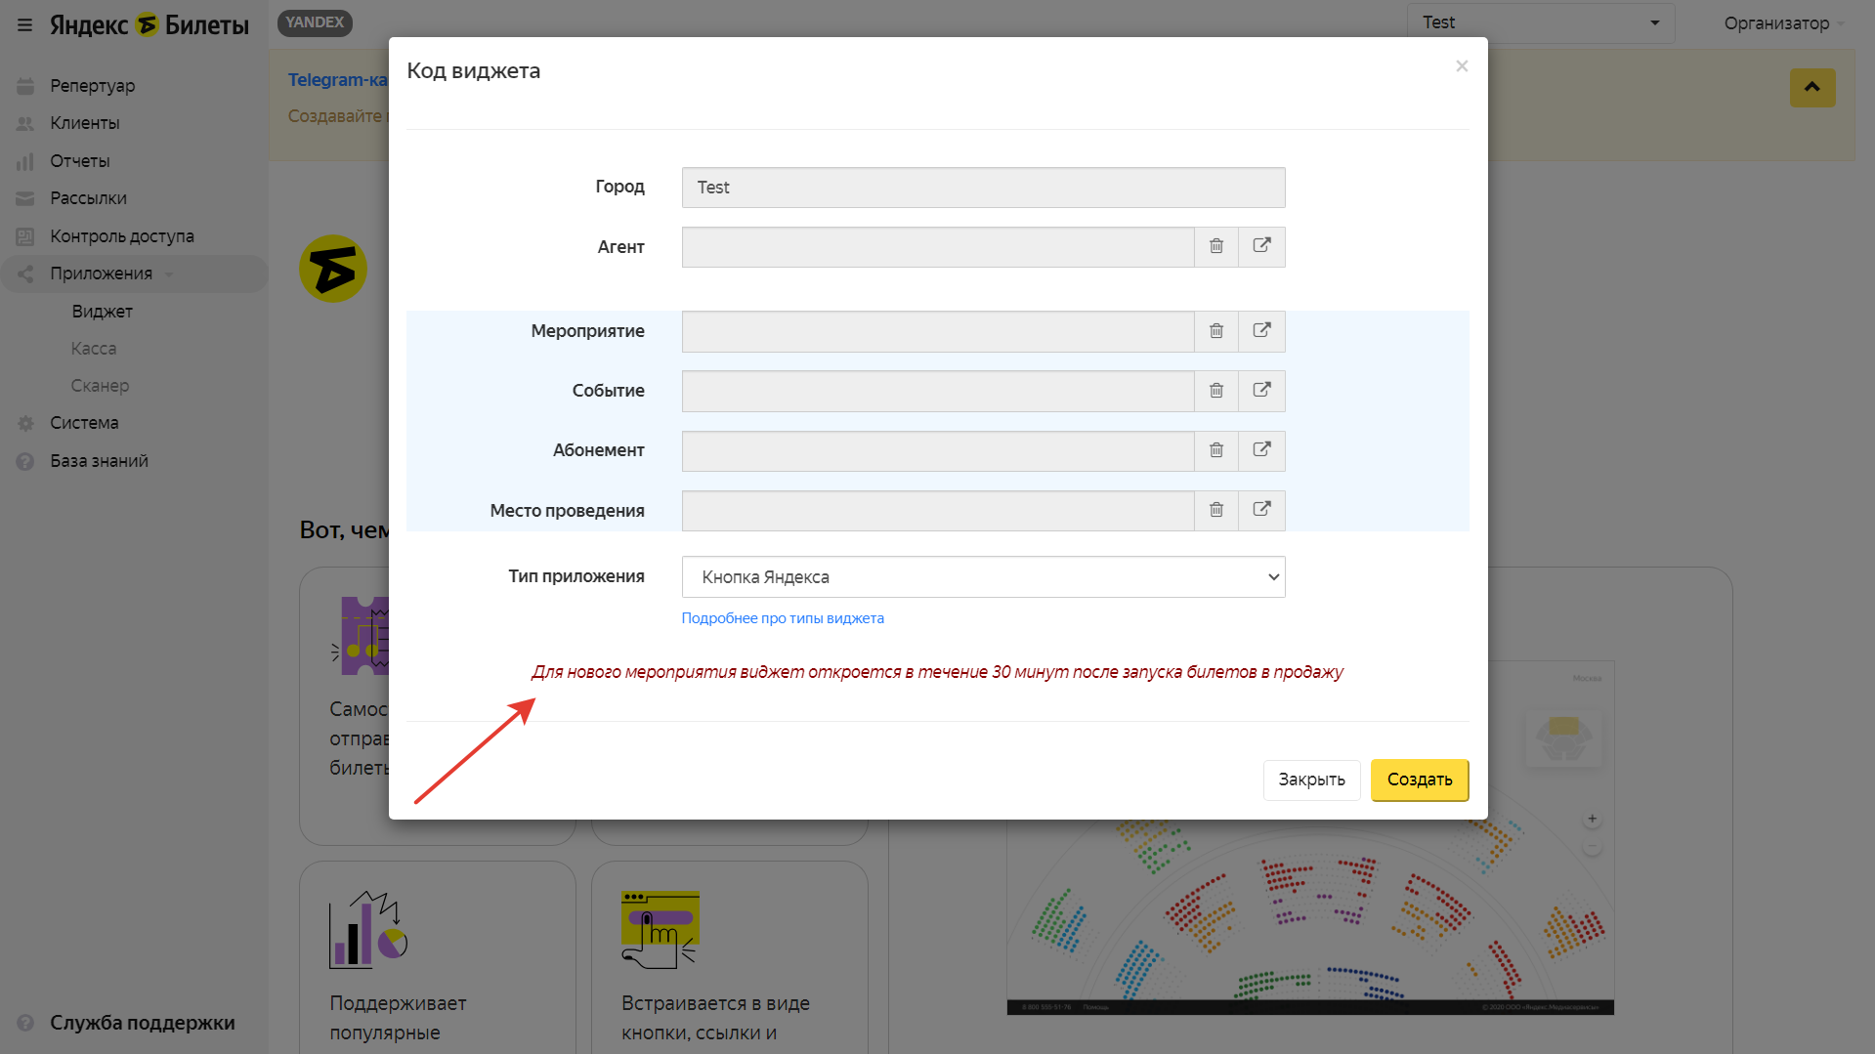The image size is (1875, 1054).
Task: Click the Агент input field
Action: tap(938, 247)
